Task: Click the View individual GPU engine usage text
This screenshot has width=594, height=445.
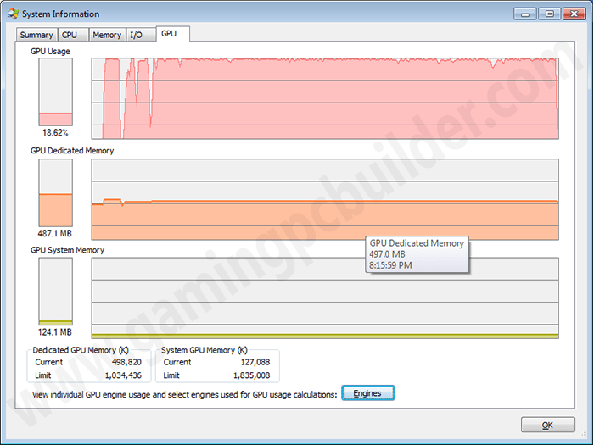Action: click(x=184, y=394)
